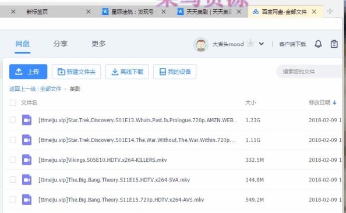The width and height of the screenshot is (346, 213).
Task: Click video icon for Vikings.S05E10 file
Action: click(x=27, y=159)
